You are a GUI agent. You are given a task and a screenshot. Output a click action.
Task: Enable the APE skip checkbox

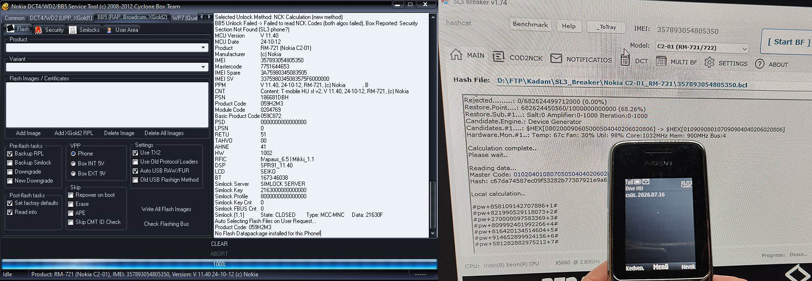tap(70, 213)
